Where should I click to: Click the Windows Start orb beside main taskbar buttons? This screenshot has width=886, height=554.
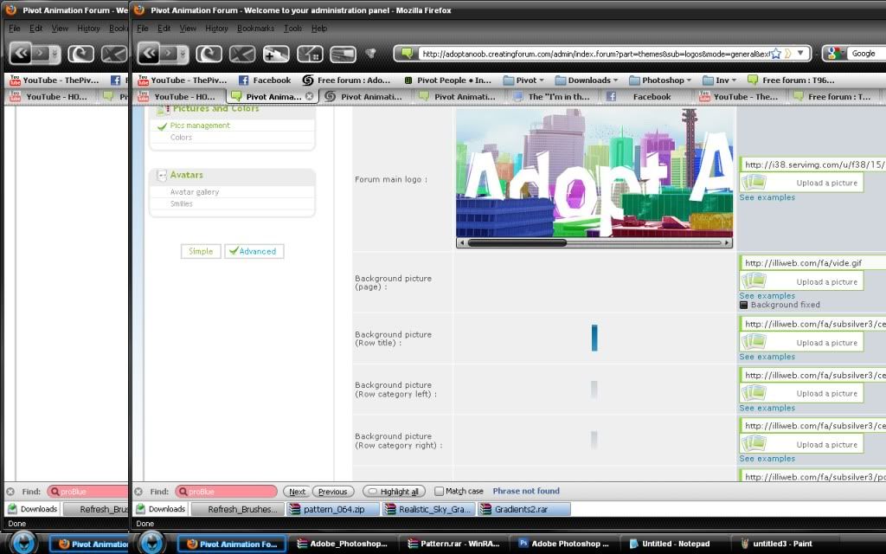152,543
